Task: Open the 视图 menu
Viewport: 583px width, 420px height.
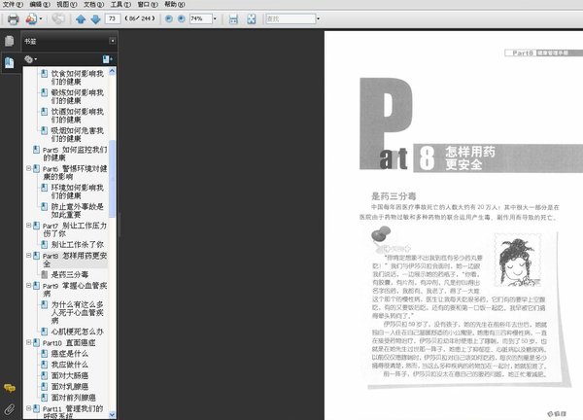Action: click(67, 4)
